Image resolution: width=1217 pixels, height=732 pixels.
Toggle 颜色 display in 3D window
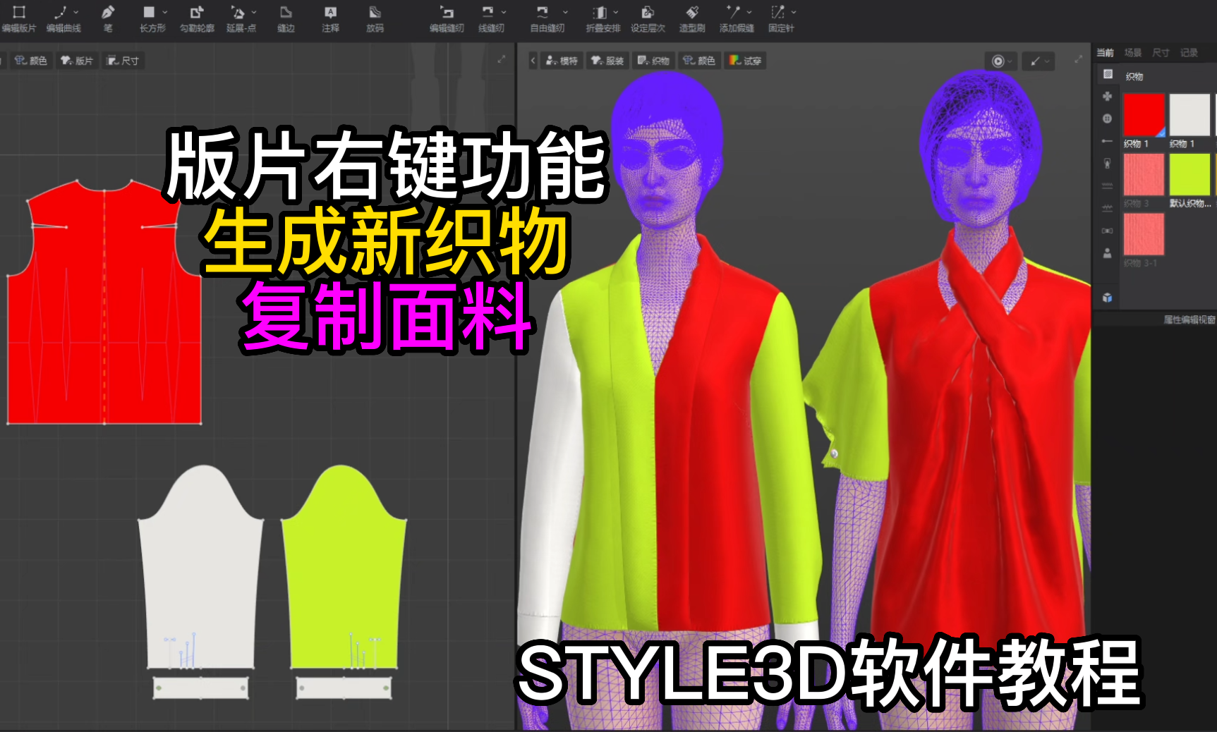click(699, 61)
